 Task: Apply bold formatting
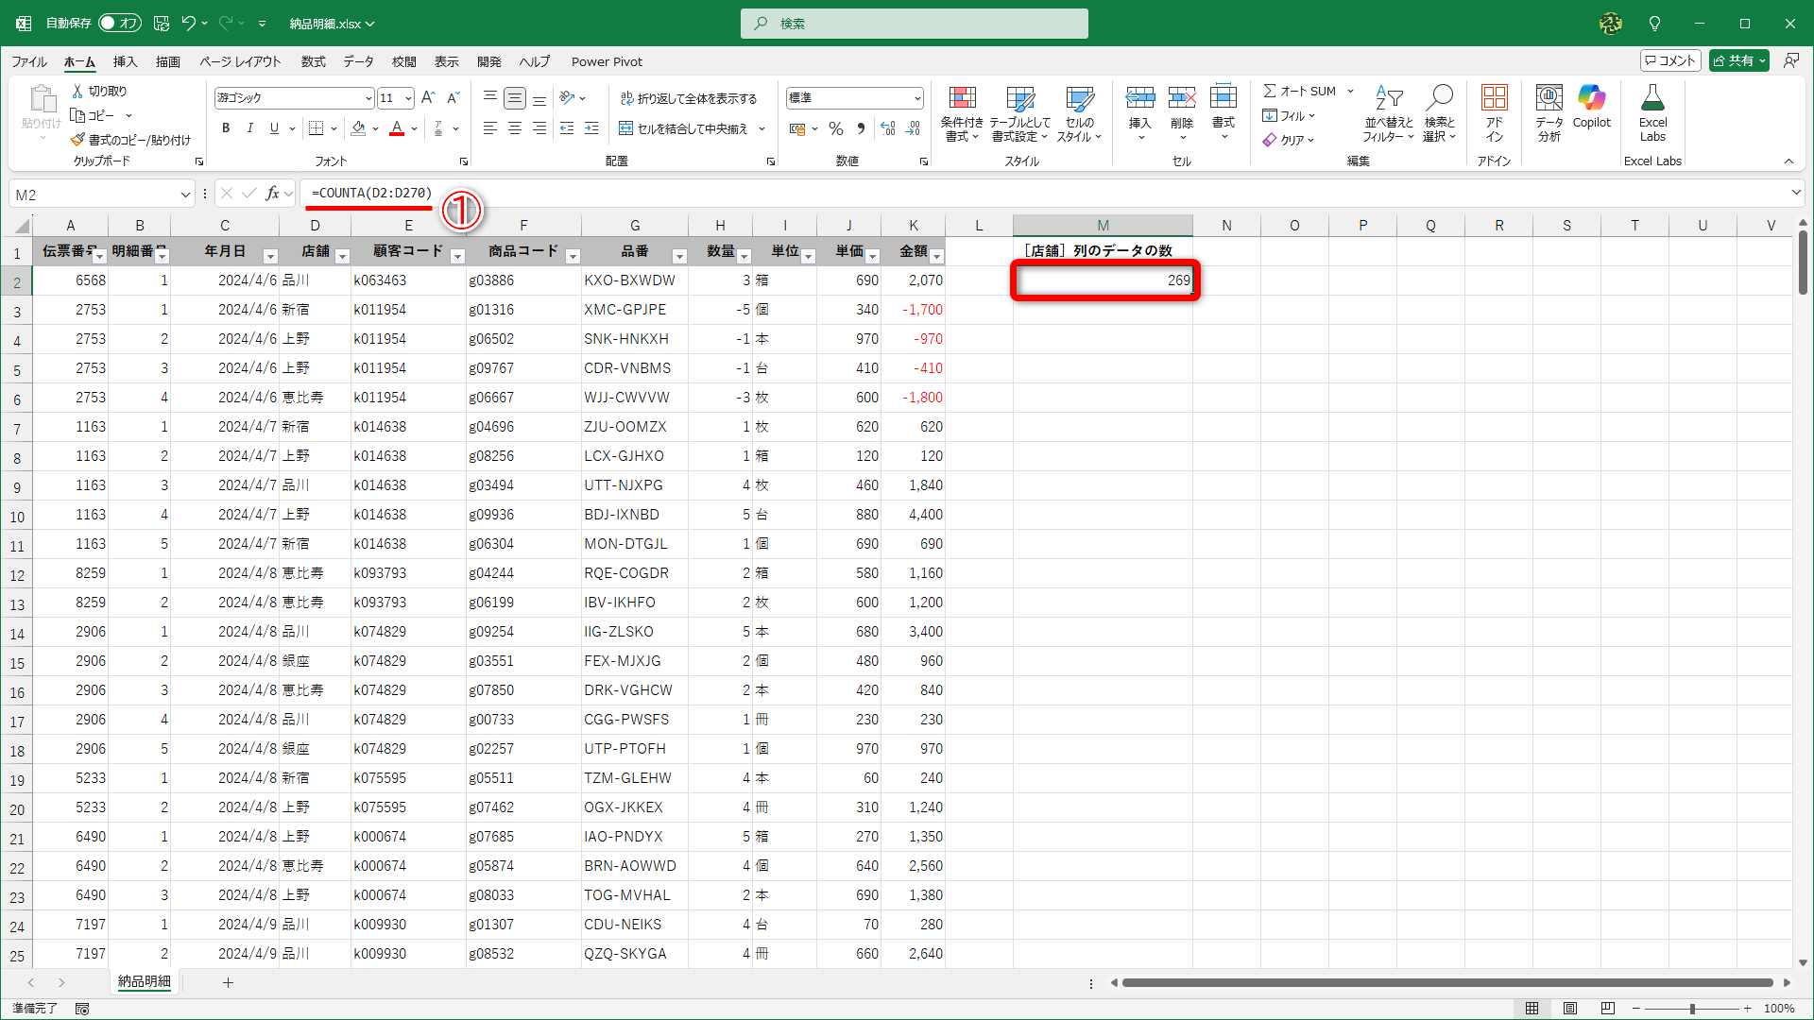point(225,128)
